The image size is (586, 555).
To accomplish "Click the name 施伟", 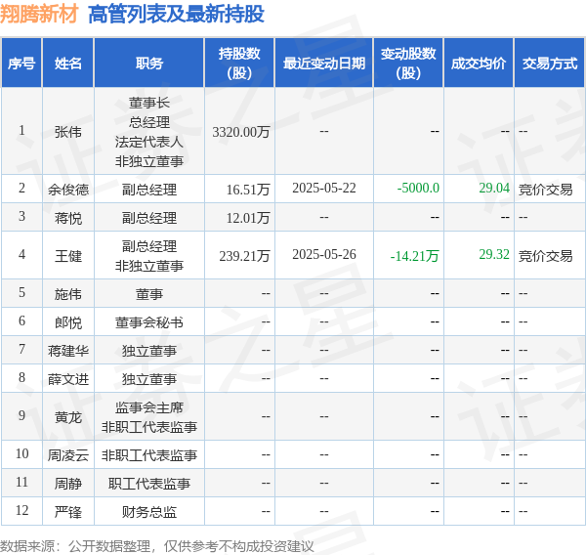I will [68, 294].
